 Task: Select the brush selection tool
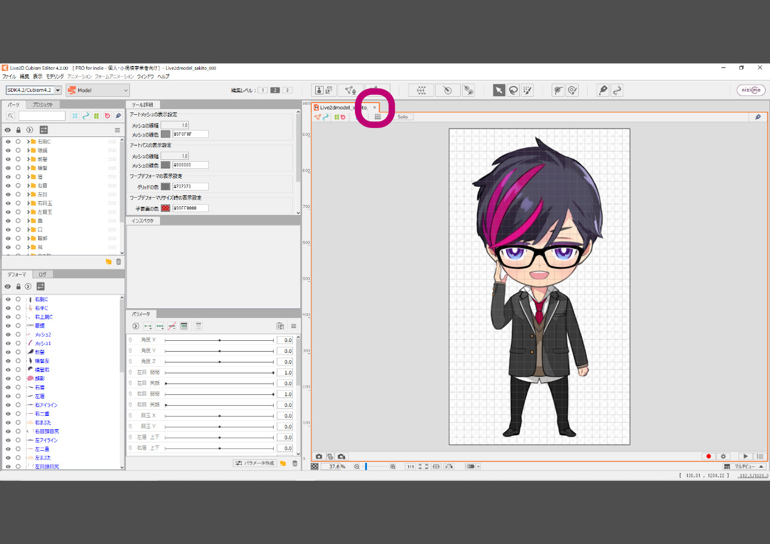click(x=527, y=90)
